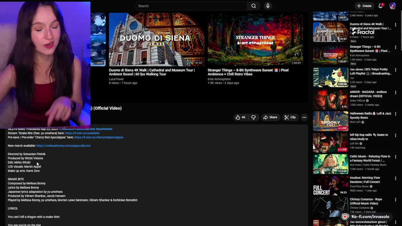Visit Noxi Lofi channel
402x226 pixels.
tap(355, 122)
